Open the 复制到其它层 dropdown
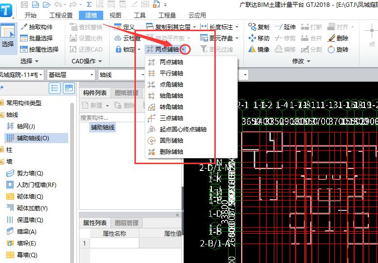The image size is (378, 263). (195, 27)
